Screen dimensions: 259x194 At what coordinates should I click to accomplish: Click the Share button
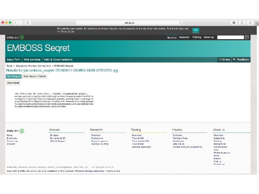(224, 60)
